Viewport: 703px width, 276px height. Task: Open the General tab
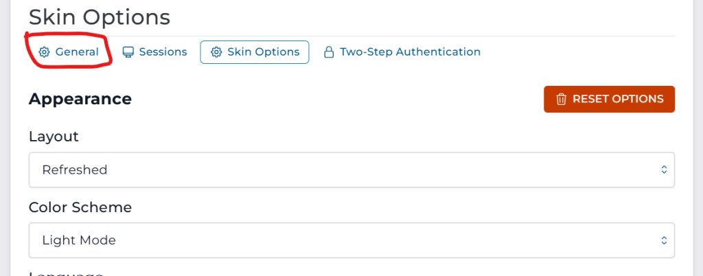[x=76, y=52]
